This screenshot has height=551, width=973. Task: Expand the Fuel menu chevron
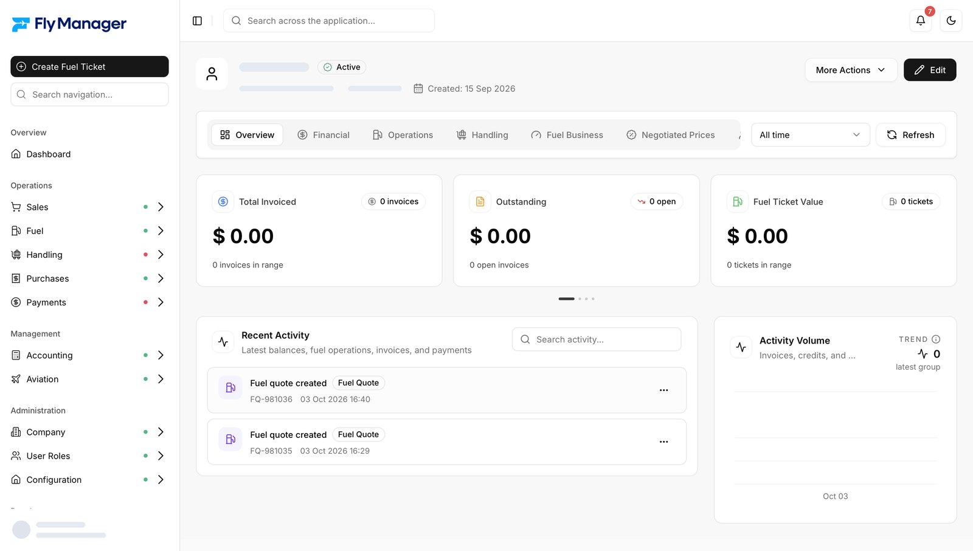click(161, 231)
